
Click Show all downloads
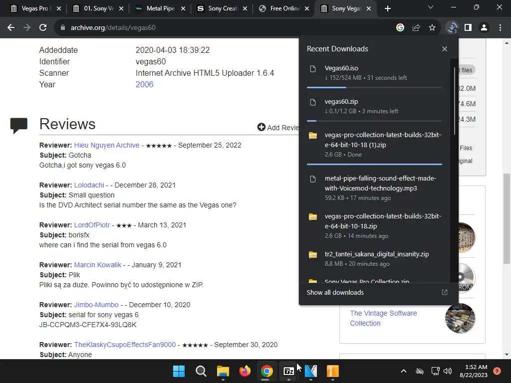(x=335, y=292)
